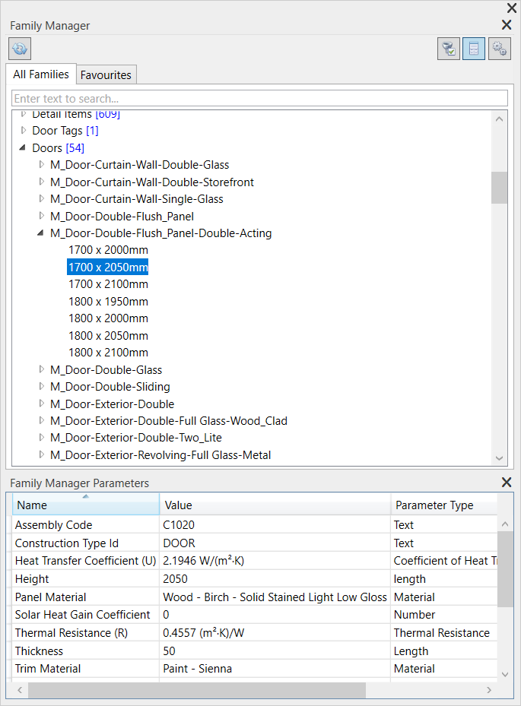
Task: Click the family search text field
Action: click(259, 98)
